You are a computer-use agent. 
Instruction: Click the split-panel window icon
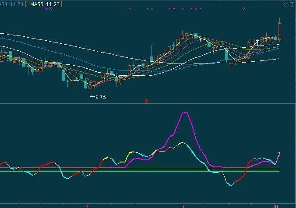pyautogui.click(x=292, y=4)
